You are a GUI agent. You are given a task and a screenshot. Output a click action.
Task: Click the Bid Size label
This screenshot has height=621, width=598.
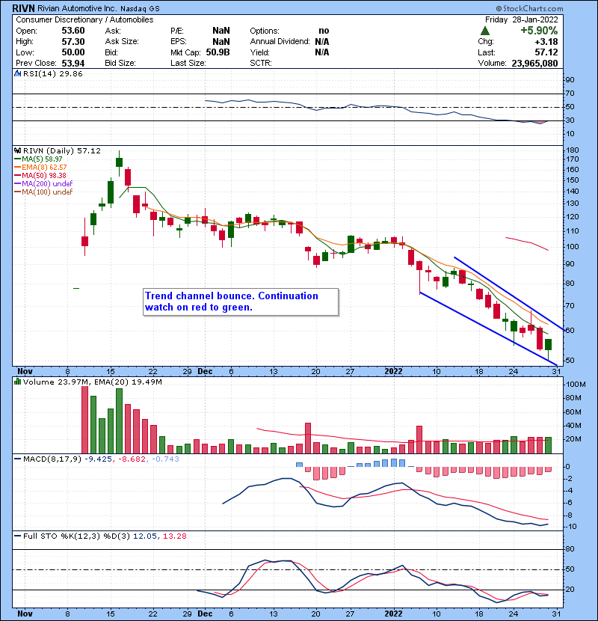tap(120, 64)
